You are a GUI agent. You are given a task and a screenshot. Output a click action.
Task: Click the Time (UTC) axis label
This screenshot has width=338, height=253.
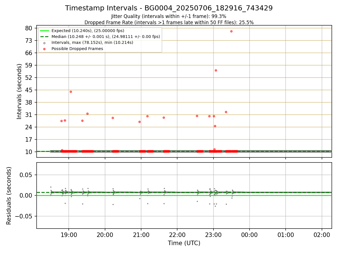click(184, 243)
